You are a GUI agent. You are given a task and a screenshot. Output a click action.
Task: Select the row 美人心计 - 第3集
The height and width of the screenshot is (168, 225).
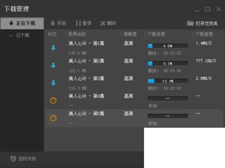(x=134, y=83)
